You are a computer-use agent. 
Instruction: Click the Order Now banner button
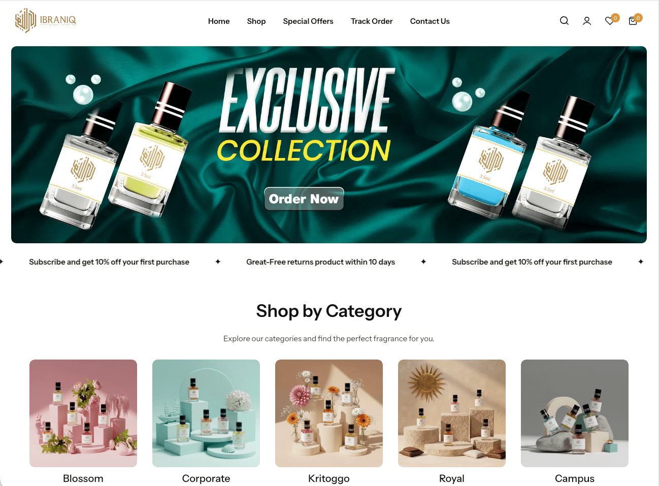pyautogui.click(x=304, y=199)
